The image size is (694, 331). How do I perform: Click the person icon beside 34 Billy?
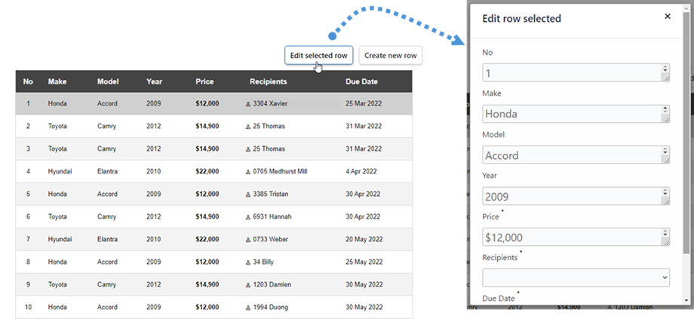[x=248, y=262]
